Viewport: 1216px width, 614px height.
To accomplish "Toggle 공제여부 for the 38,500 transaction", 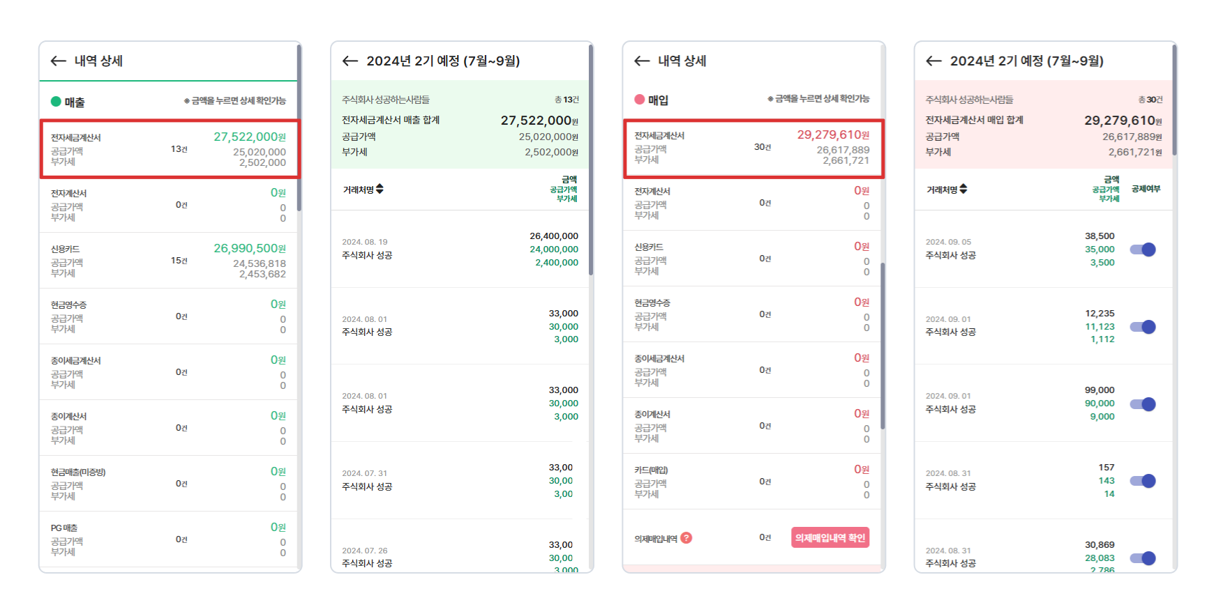I will (x=1143, y=250).
